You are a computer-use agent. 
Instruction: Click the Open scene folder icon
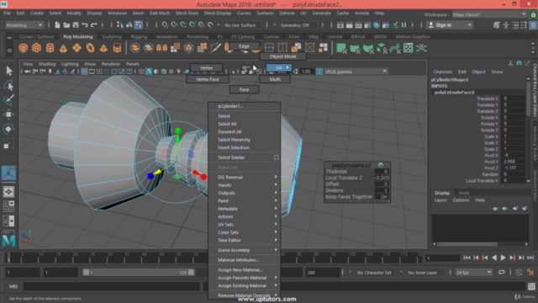pyautogui.click(x=66, y=25)
